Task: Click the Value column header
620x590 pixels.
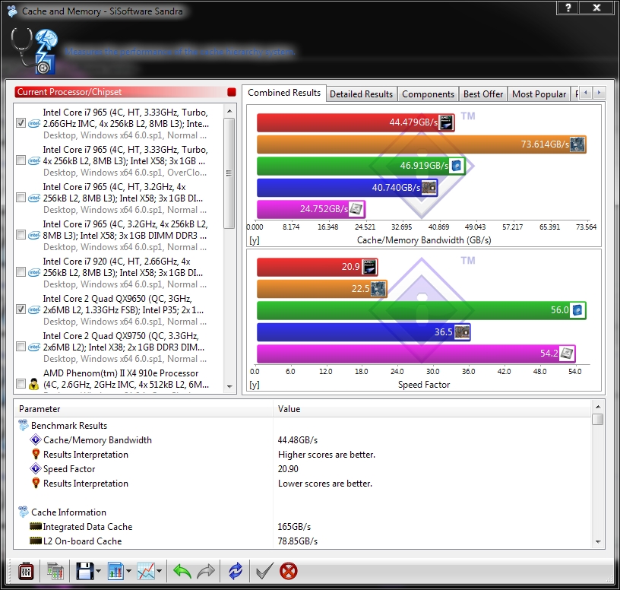Action: (x=432, y=409)
